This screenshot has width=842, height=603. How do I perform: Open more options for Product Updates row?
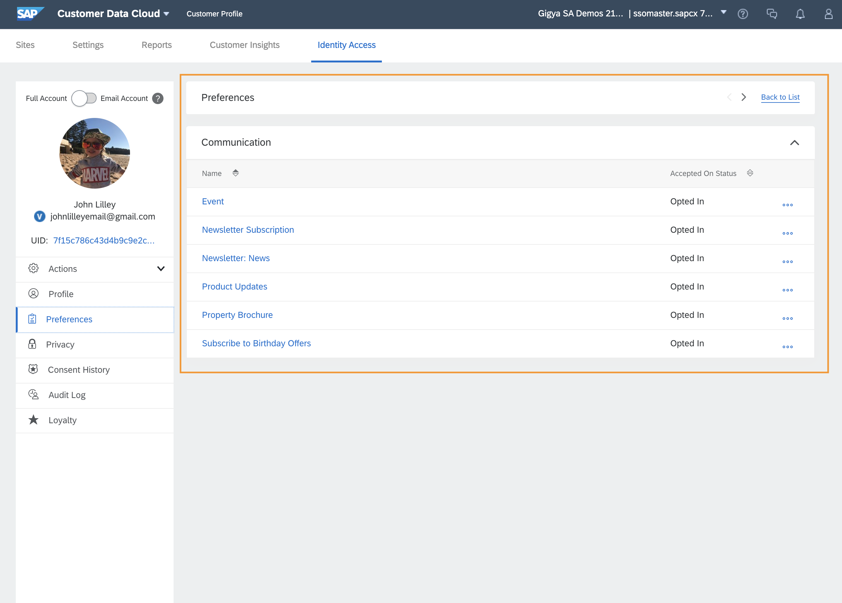787,290
